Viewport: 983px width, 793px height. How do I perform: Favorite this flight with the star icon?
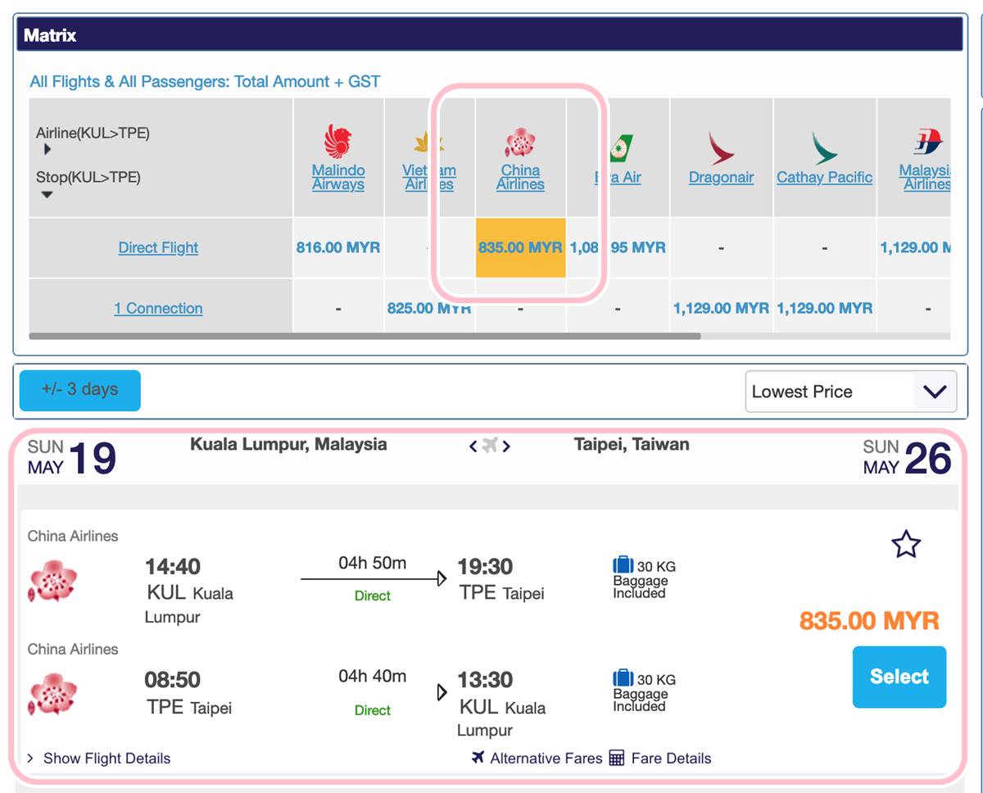pyautogui.click(x=906, y=544)
